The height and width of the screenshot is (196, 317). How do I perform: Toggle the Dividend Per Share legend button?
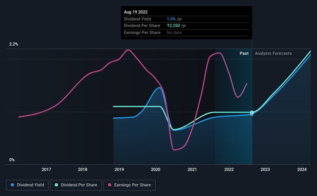click(76, 185)
